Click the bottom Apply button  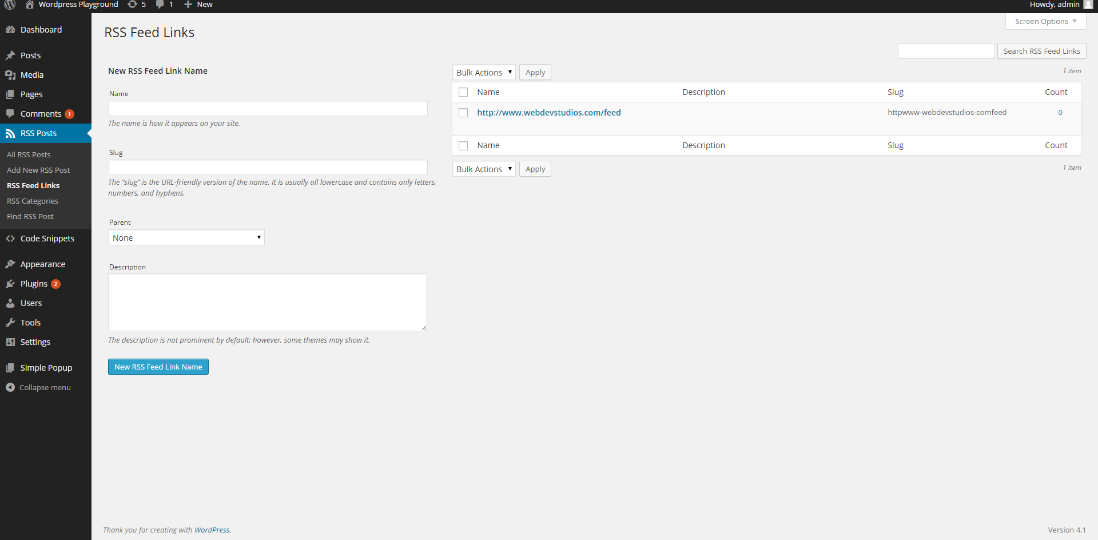(535, 169)
